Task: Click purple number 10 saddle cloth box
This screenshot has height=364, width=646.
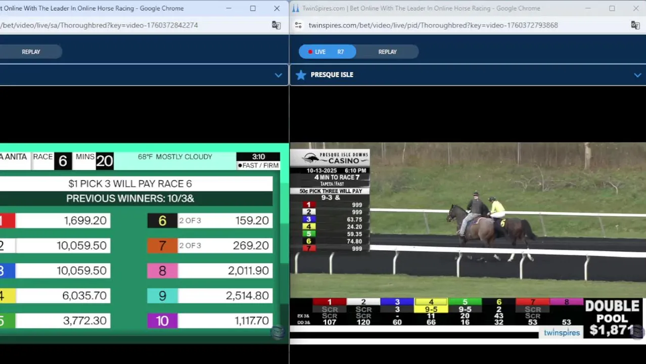Action: pos(162,321)
